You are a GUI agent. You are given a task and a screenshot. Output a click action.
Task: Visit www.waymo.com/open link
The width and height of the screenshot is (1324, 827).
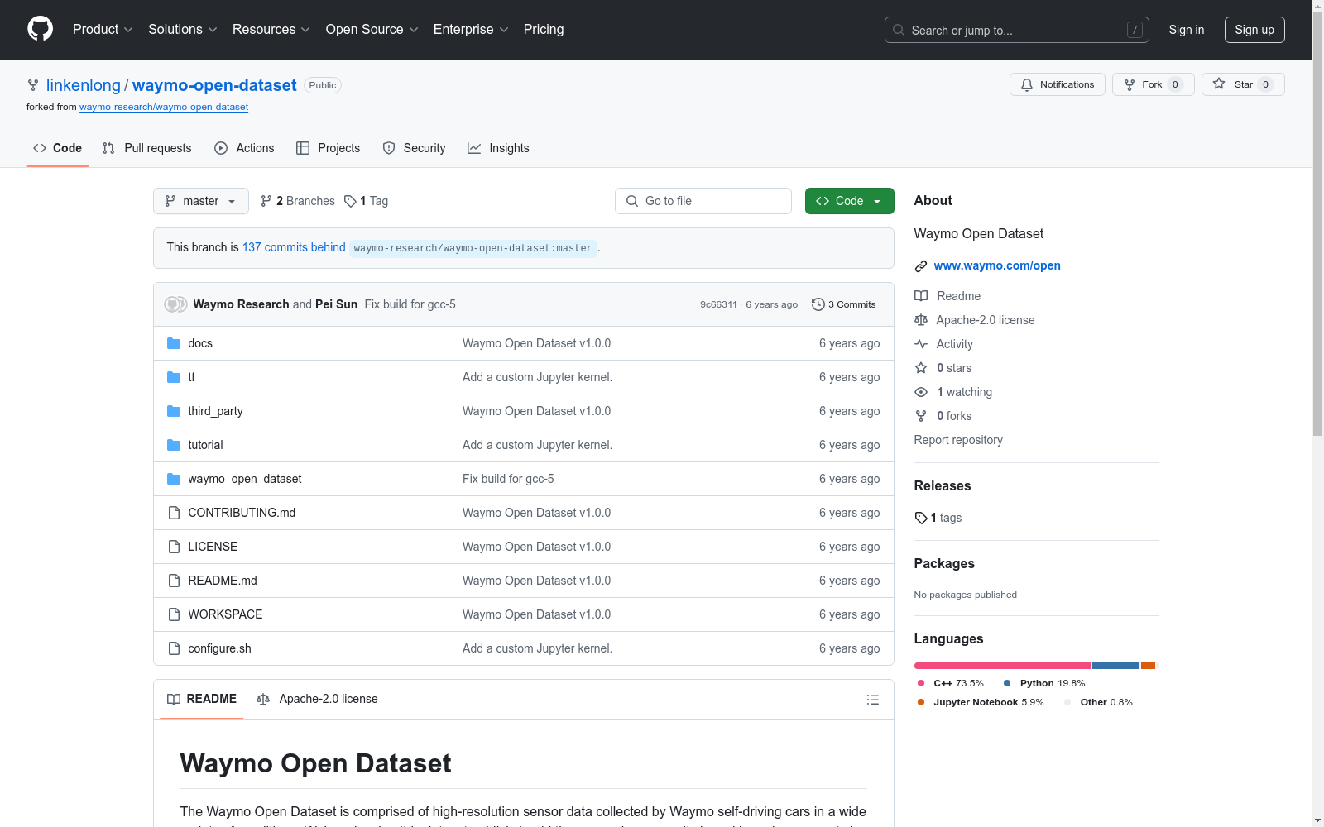pyautogui.click(x=997, y=265)
